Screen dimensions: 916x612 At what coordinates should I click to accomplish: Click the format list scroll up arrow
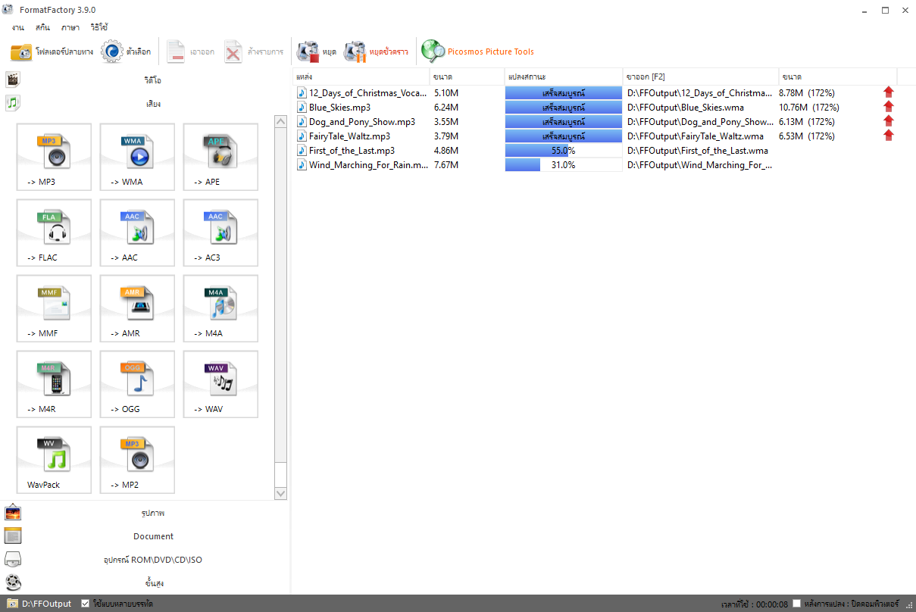[281, 122]
